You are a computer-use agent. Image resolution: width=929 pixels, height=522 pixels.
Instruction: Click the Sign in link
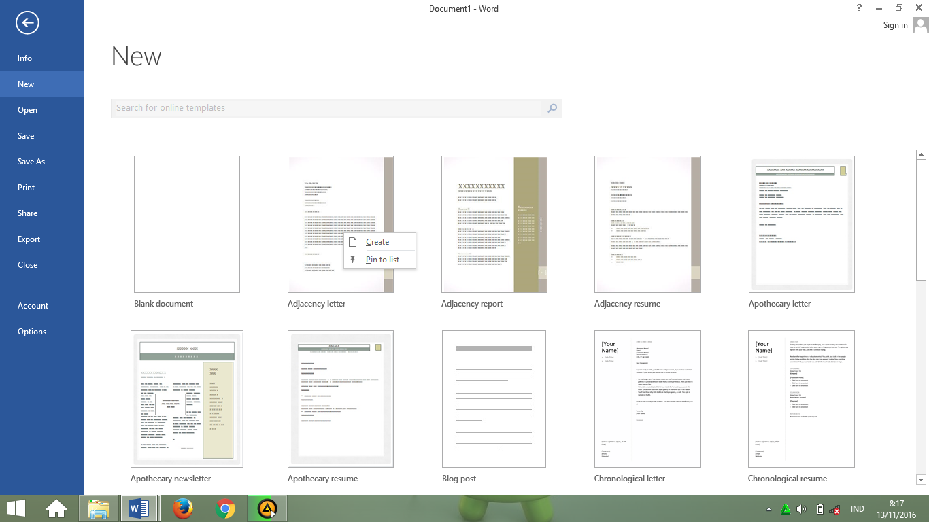tap(894, 24)
